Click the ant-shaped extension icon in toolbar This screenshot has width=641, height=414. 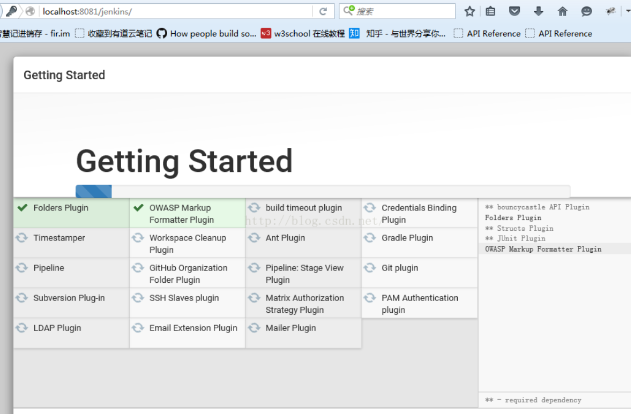[611, 11]
